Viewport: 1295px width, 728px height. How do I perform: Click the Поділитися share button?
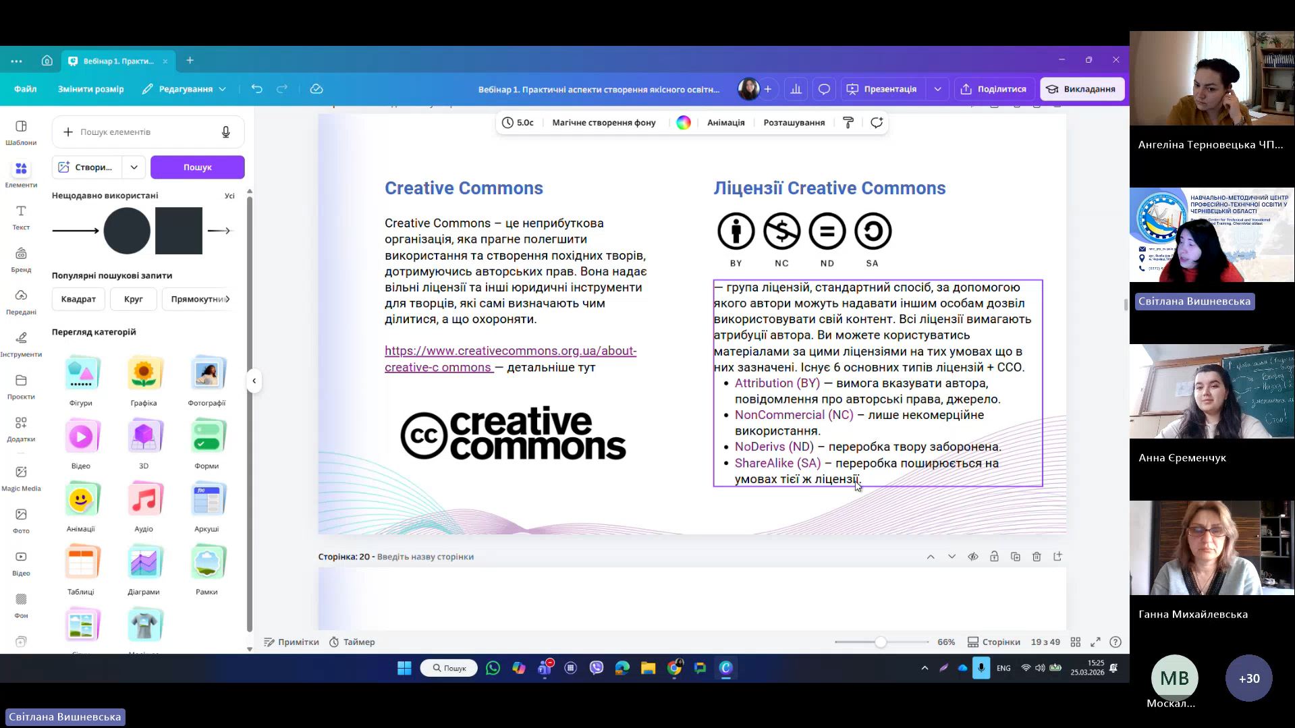(x=993, y=89)
